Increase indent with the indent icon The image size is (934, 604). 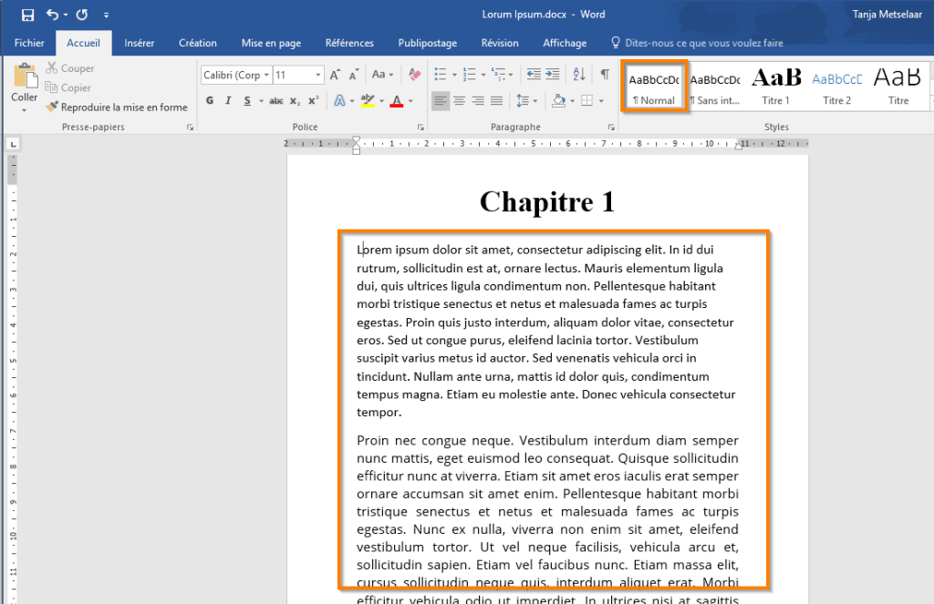555,75
